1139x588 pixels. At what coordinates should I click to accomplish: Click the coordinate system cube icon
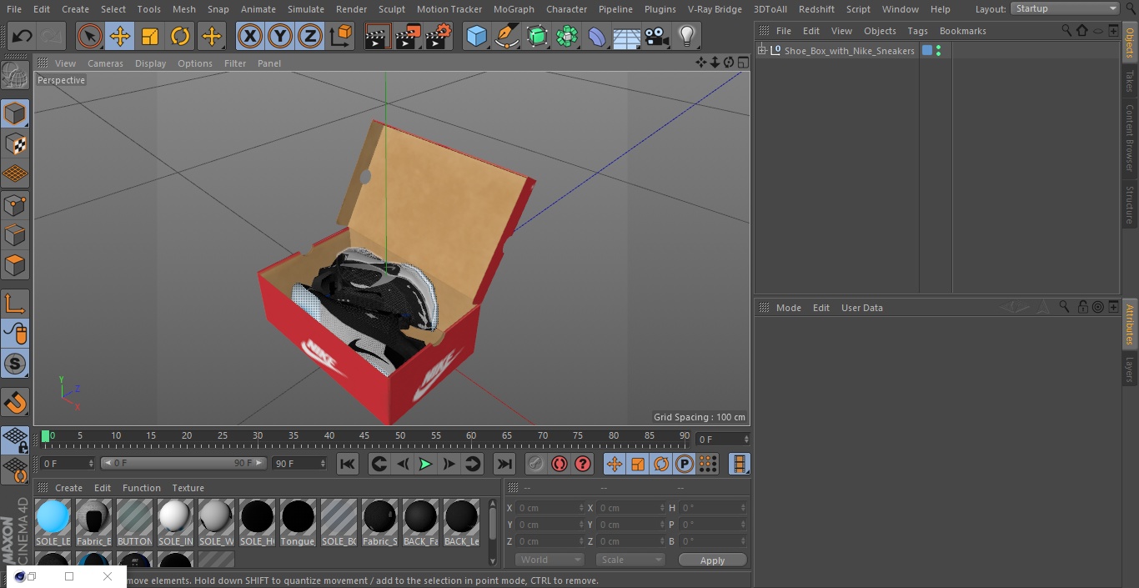[341, 36]
